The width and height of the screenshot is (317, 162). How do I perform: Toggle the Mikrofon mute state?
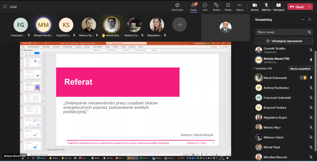click(266, 6)
